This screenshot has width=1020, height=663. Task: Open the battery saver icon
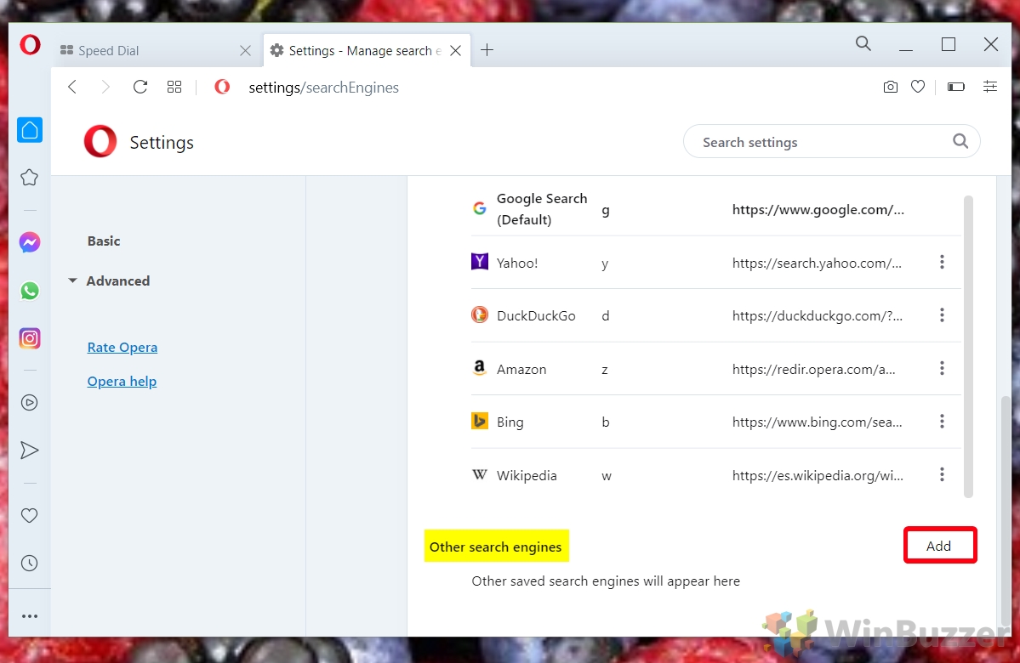pos(955,87)
